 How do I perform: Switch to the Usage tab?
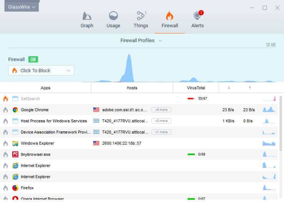113,20
